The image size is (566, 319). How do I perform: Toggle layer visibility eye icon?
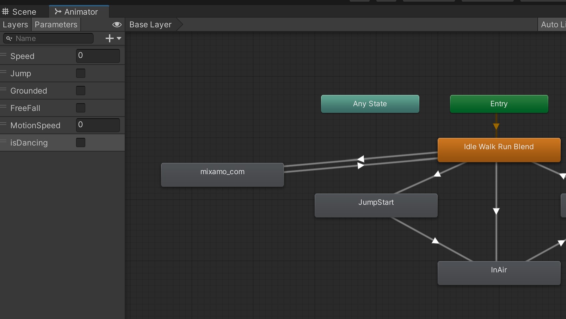[117, 25]
